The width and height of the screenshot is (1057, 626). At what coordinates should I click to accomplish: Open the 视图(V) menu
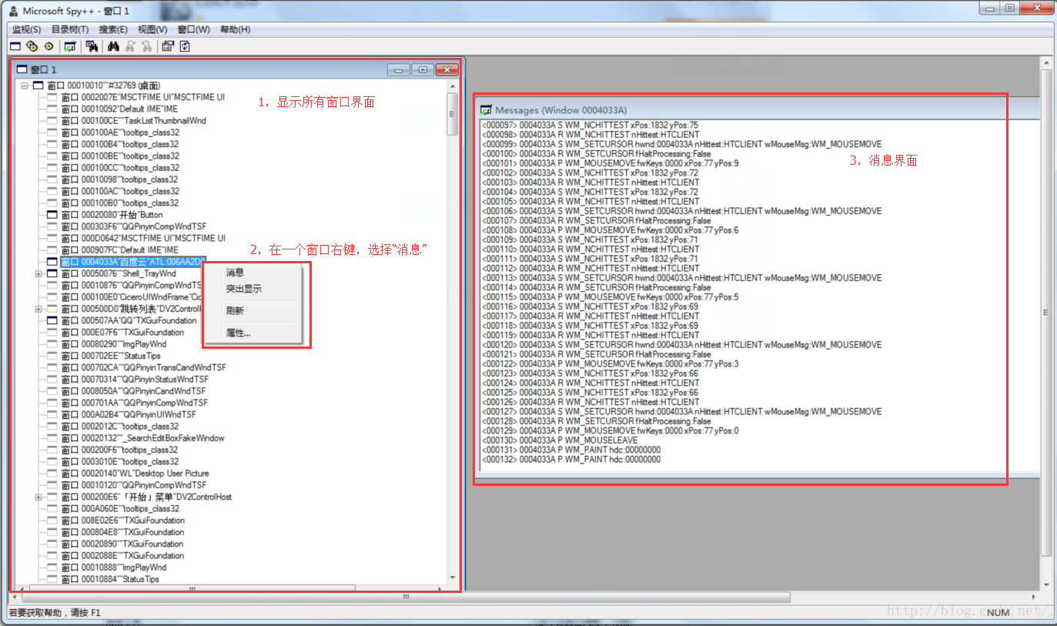coord(152,29)
